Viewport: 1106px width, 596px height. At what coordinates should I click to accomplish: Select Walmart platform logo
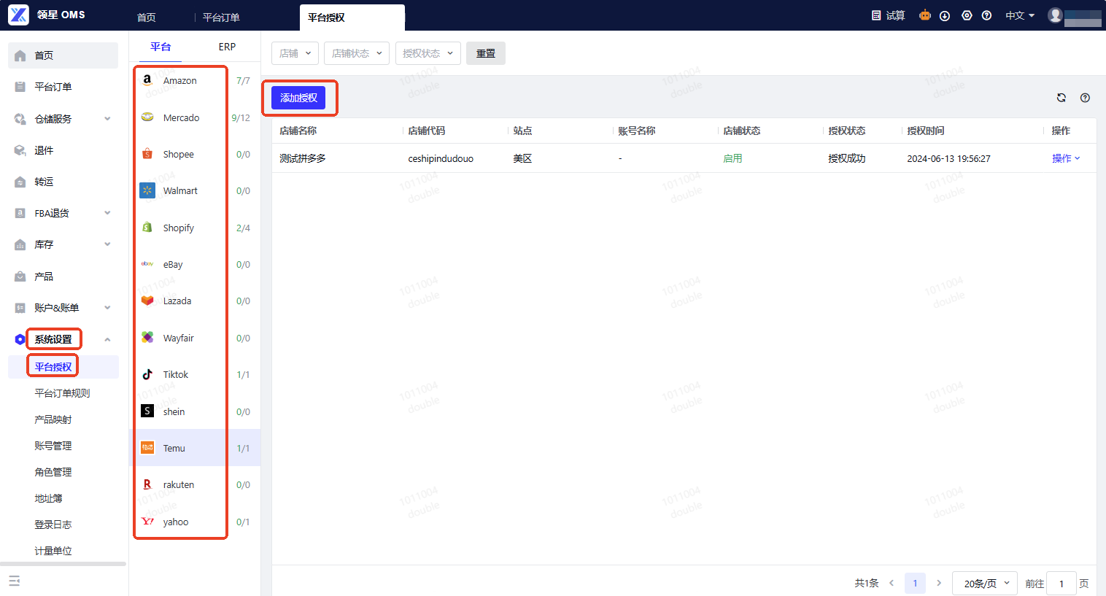pyautogui.click(x=147, y=190)
